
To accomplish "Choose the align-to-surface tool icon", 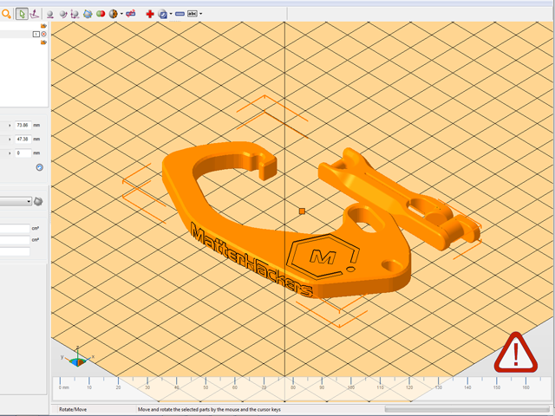I will tap(35, 14).
